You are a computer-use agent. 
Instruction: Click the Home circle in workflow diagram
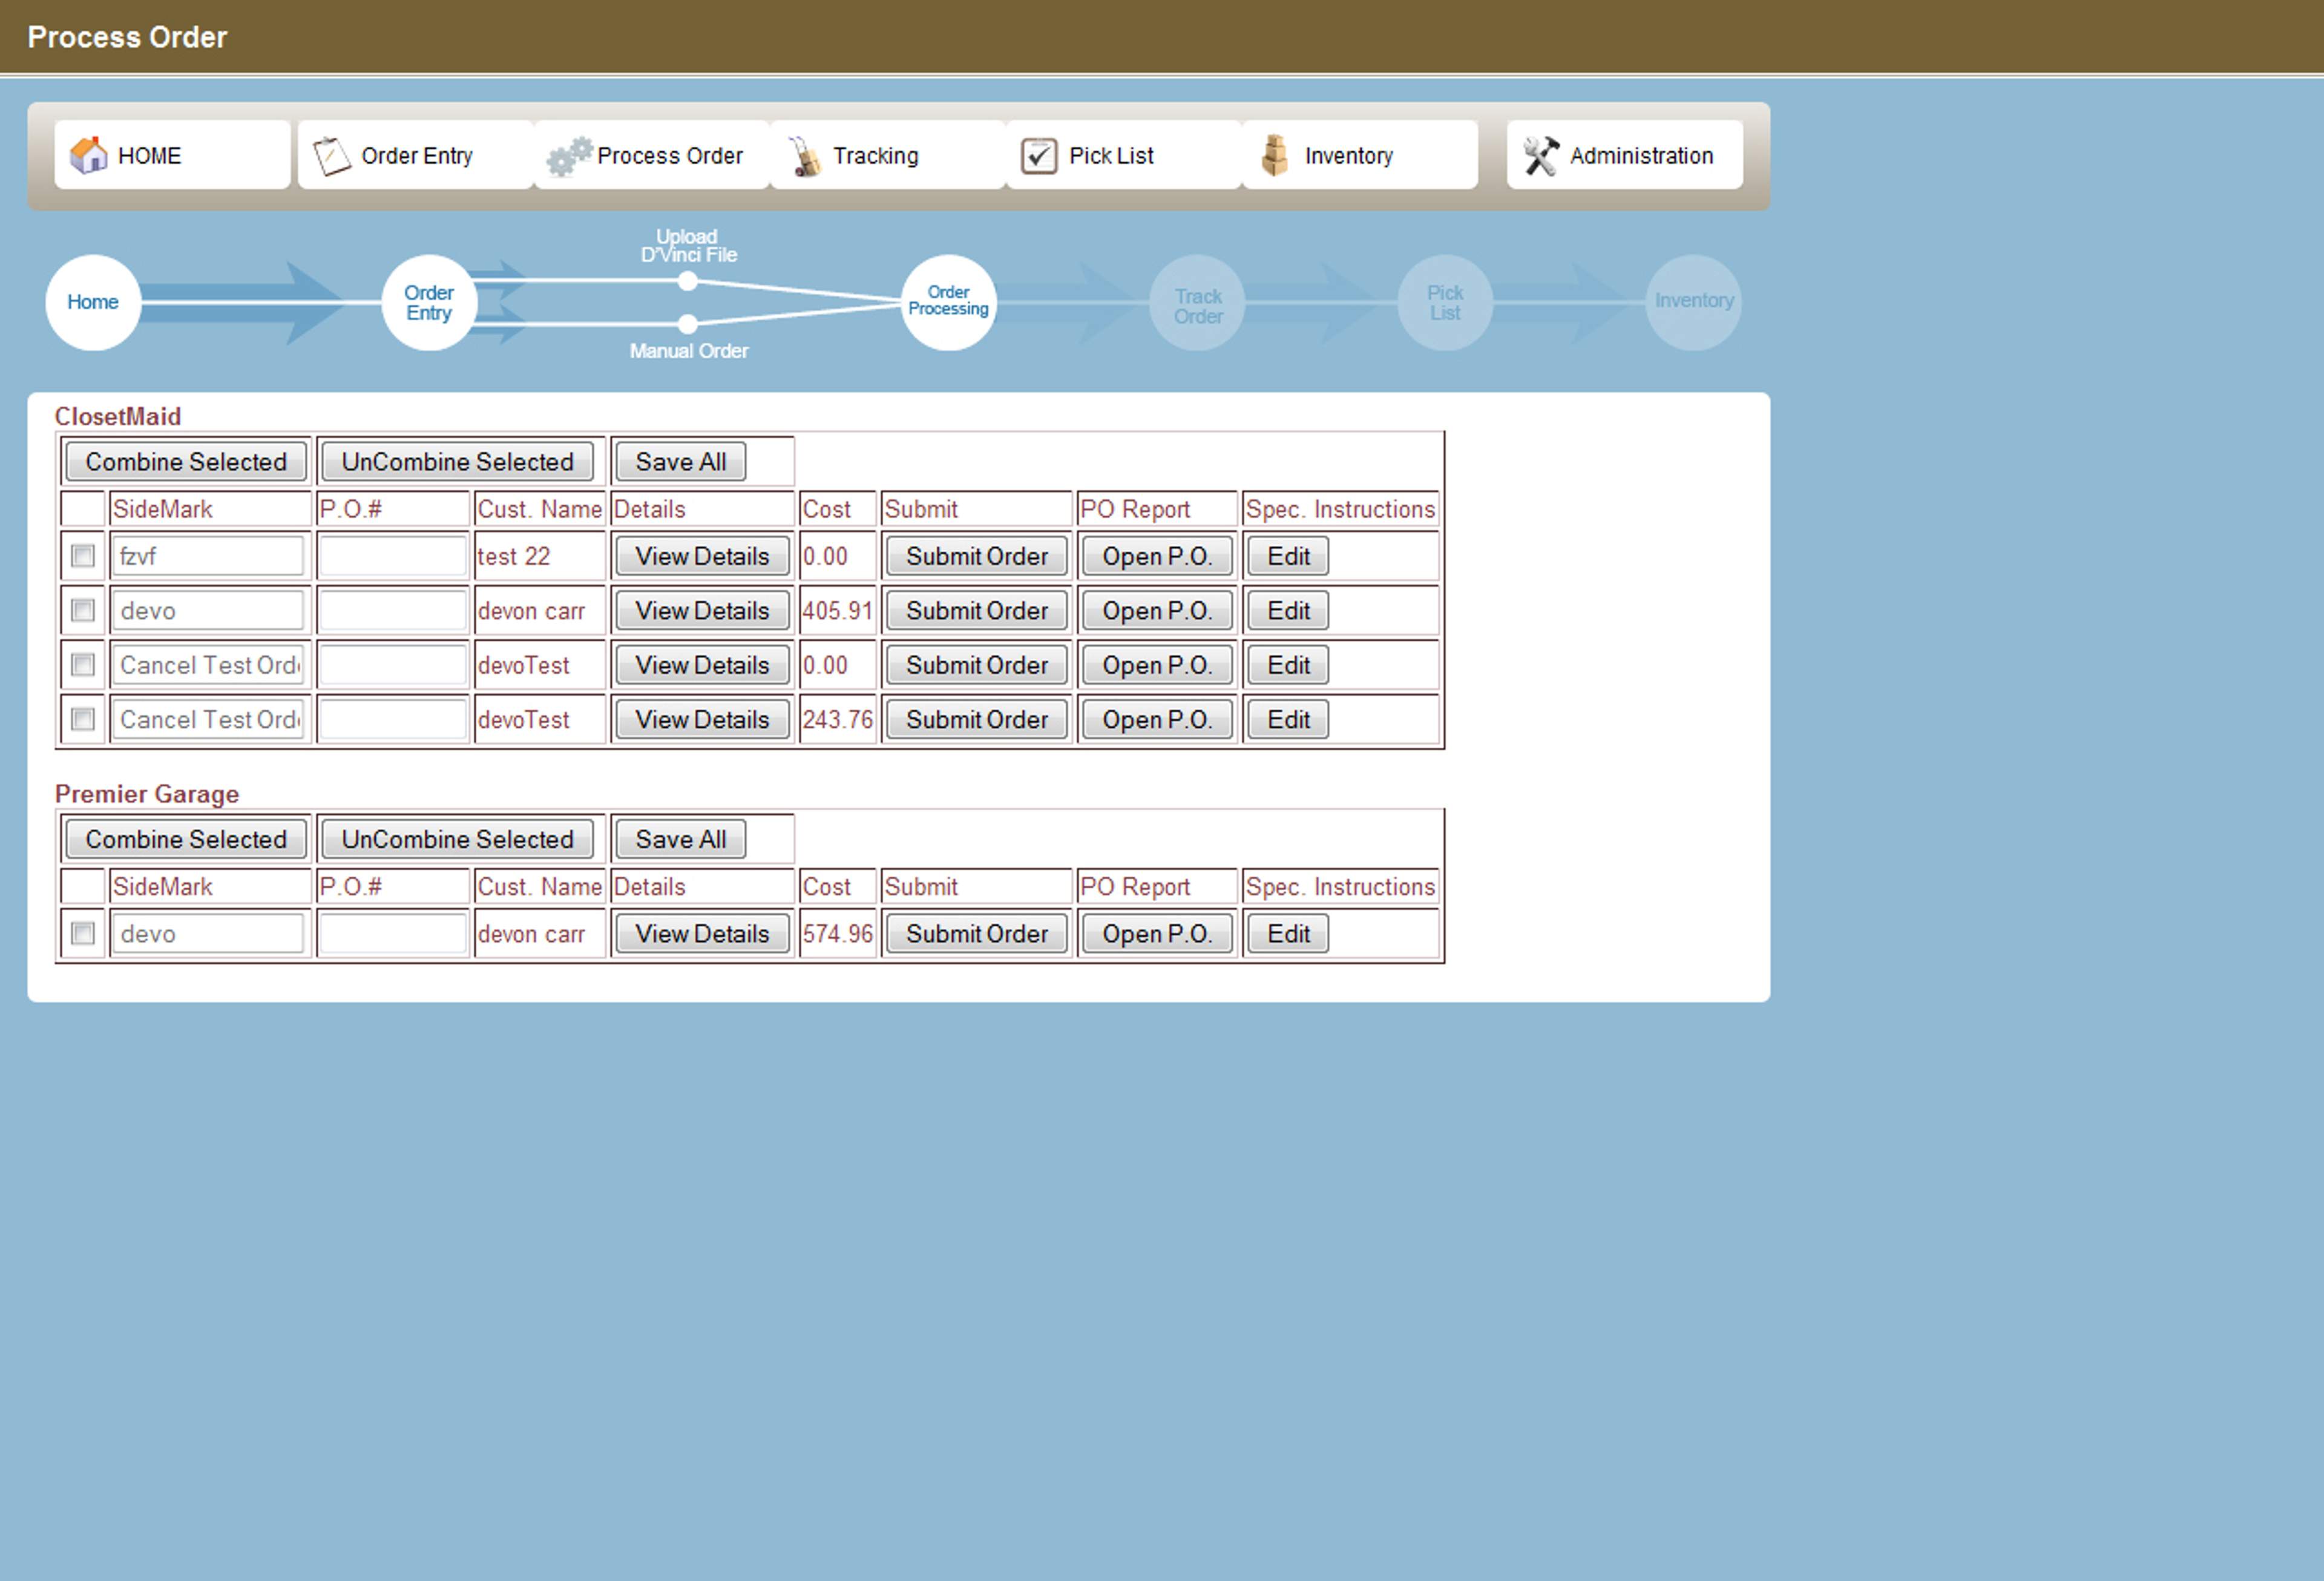(x=93, y=301)
